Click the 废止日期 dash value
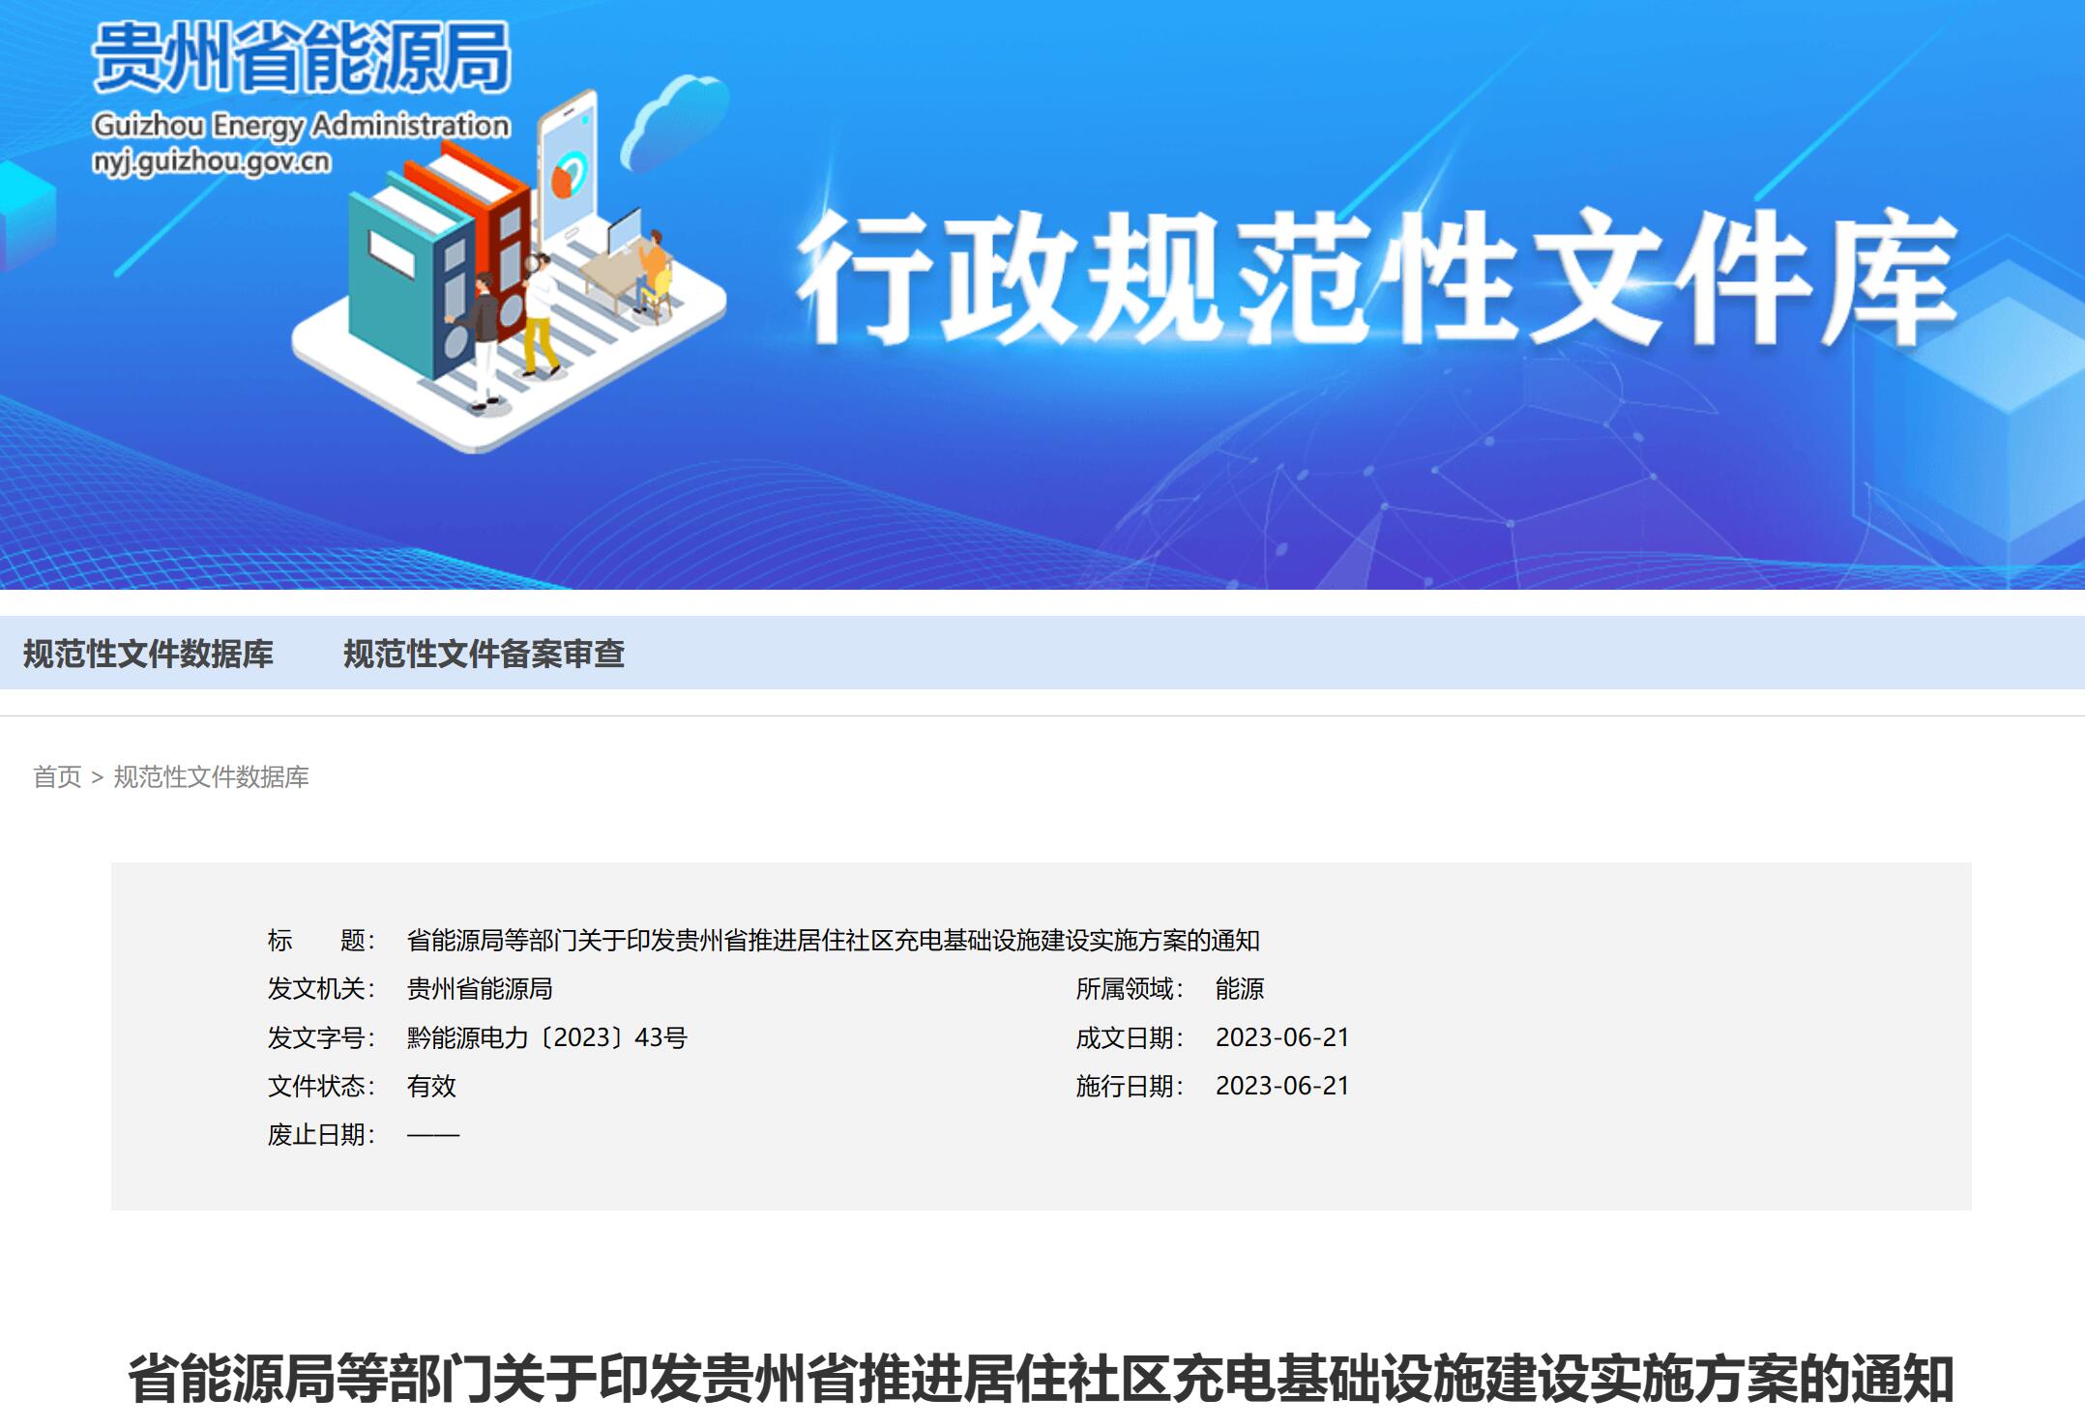Image resolution: width=2085 pixels, height=1428 pixels. 433,1135
